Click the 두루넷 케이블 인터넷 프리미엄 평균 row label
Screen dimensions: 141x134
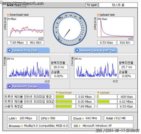[x=29, y=97]
